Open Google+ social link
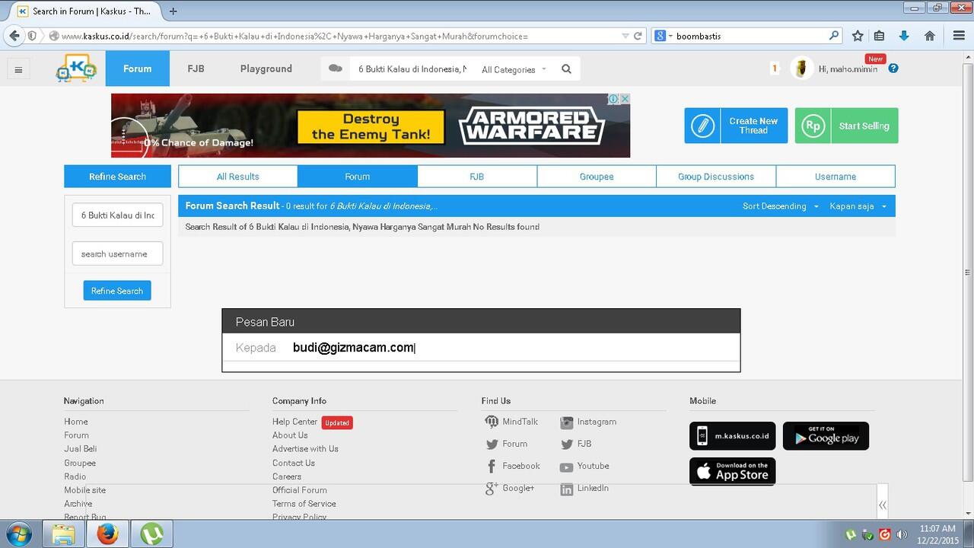 tap(510, 488)
